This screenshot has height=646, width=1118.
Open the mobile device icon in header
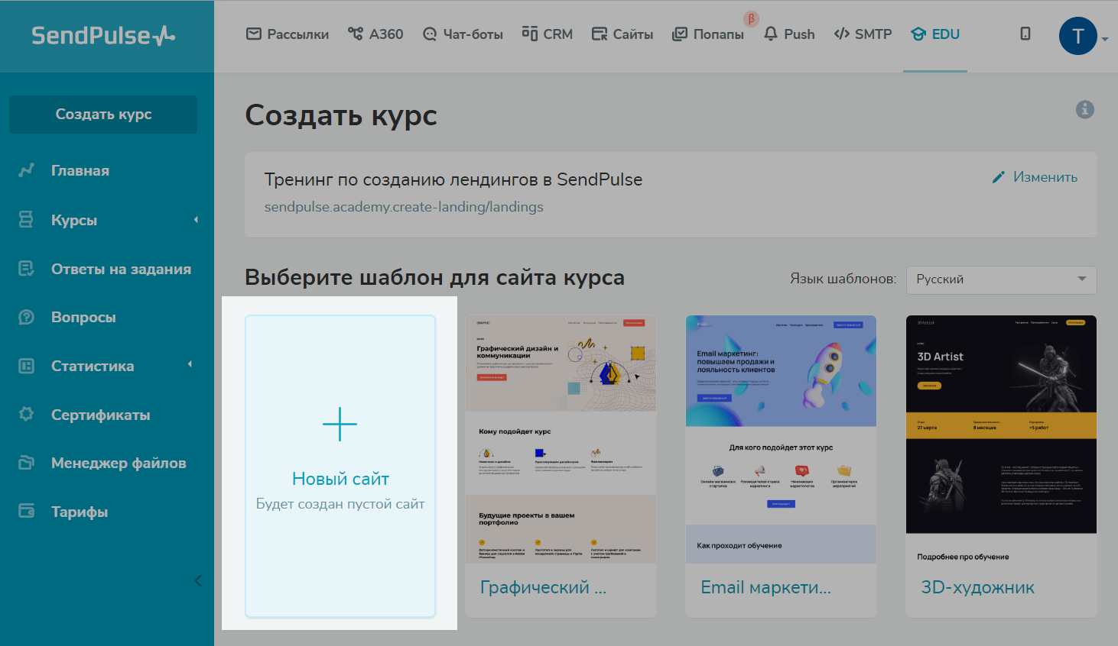(1025, 34)
